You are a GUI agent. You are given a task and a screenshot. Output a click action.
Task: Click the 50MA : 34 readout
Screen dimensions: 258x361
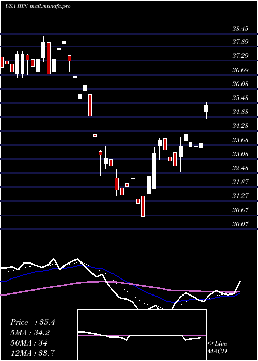tap(29, 343)
